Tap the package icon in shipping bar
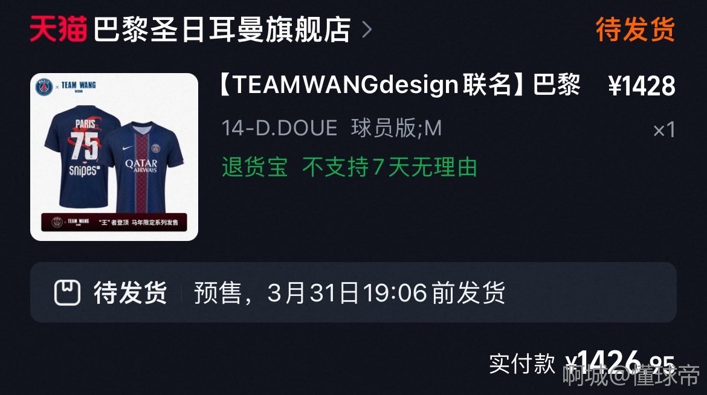This screenshot has height=395, width=707. click(x=67, y=293)
